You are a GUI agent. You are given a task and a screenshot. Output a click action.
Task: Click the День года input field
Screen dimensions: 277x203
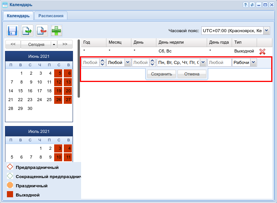(219, 62)
